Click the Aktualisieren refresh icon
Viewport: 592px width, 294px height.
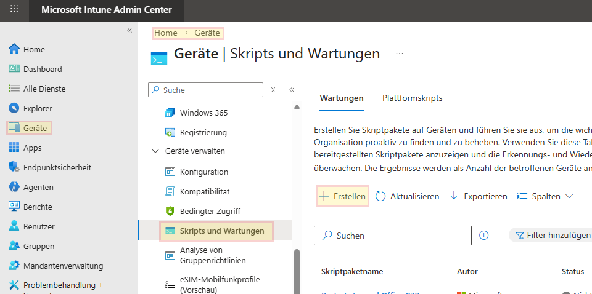[380, 196]
